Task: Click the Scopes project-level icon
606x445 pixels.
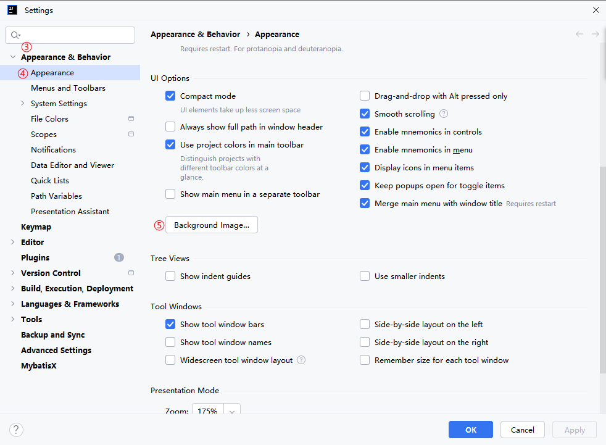Action: [x=131, y=134]
